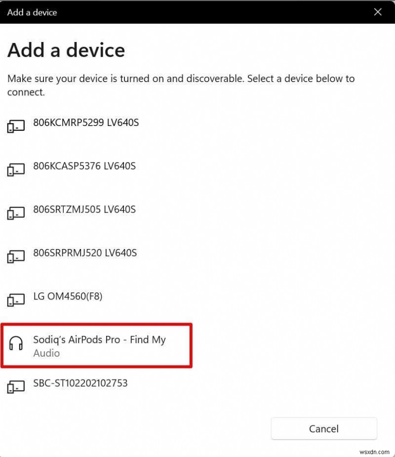
Task: Click the device icon beside 806KCMRP5299 LV640S
Action: (16, 126)
